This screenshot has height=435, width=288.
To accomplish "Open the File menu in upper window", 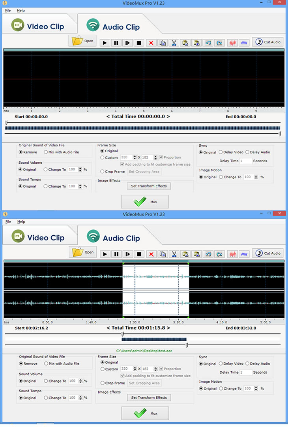I will [8, 10].
